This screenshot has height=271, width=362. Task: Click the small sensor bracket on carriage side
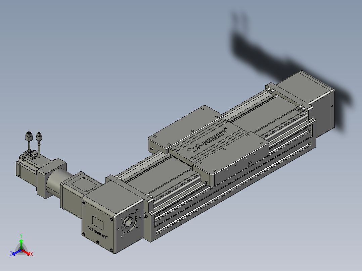click(x=250, y=164)
